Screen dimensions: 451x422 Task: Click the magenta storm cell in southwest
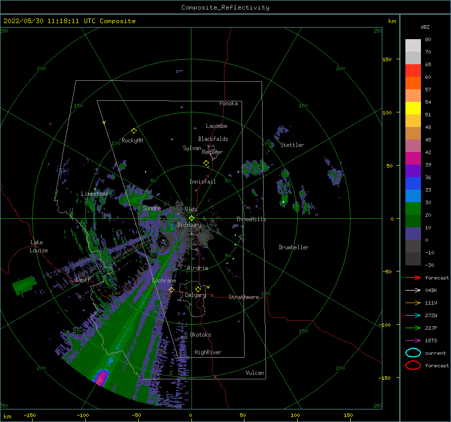(101, 377)
